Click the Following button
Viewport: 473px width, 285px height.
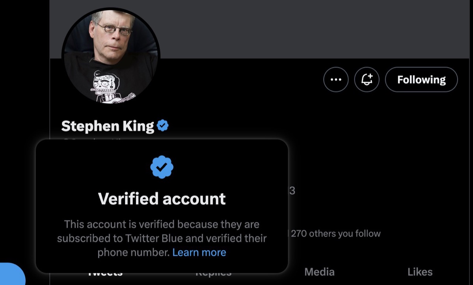[x=421, y=80]
